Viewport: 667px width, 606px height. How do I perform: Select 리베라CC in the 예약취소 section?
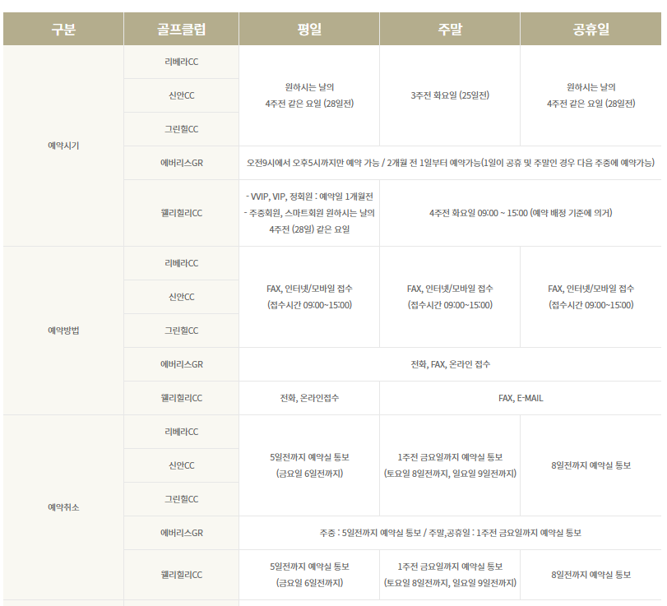tap(181, 432)
